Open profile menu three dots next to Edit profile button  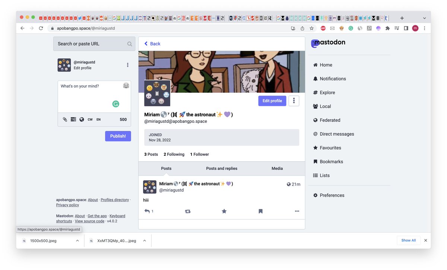294,101
